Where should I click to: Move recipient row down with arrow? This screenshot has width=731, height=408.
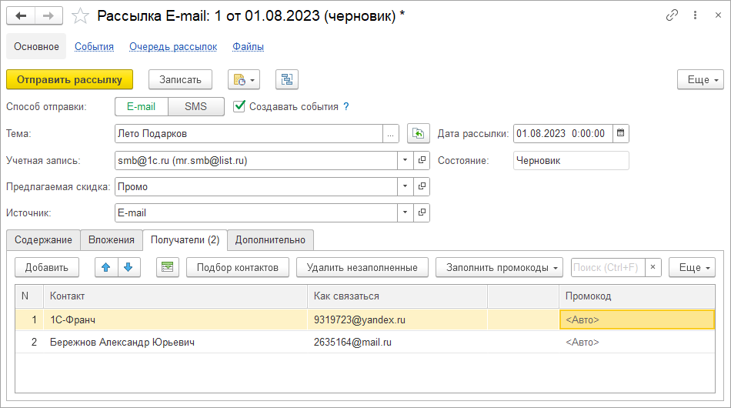(128, 267)
